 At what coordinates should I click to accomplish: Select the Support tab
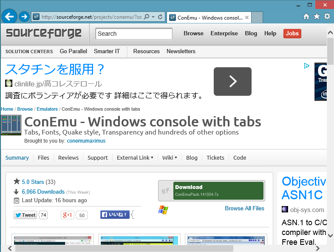pyautogui.click(x=98, y=157)
